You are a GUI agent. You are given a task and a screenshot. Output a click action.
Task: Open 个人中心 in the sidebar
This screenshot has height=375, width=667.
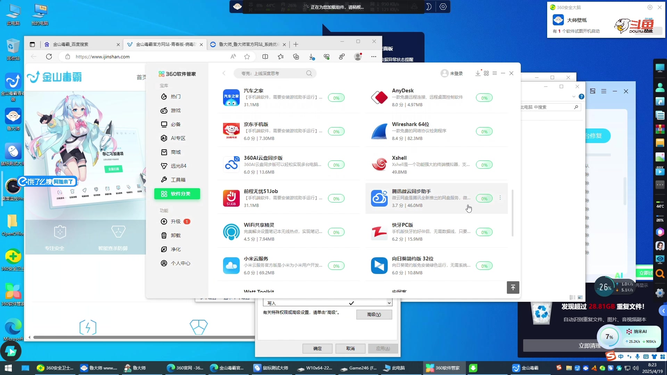pos(177,263)
